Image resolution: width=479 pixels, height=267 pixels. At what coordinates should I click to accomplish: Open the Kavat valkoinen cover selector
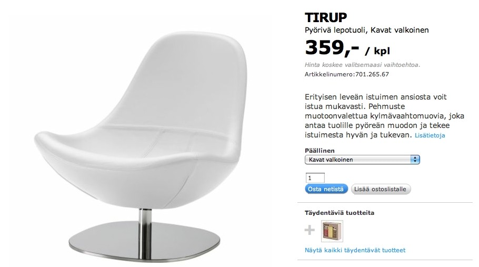pos(362,160)
